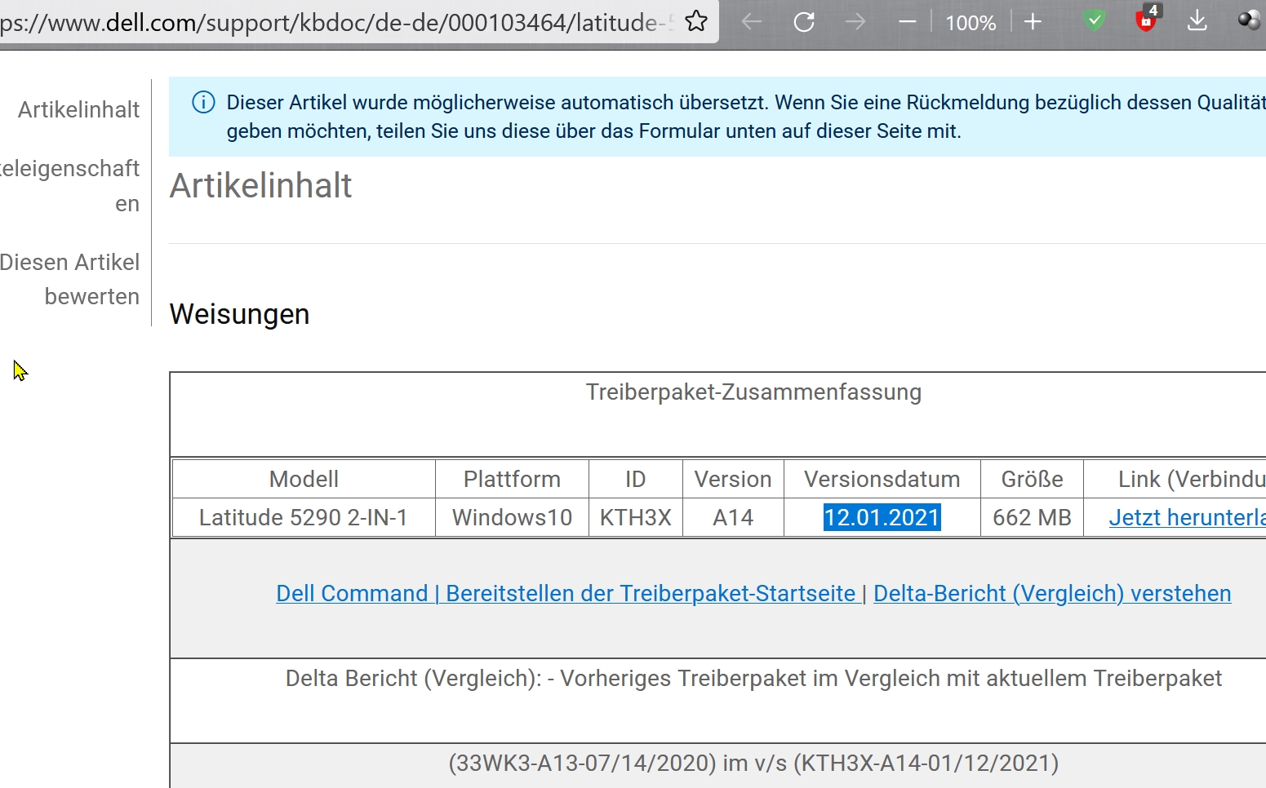Screen dimensions: 1266x788
Task: Open the red ad blocker icon with badge 4
Action: 1147,19
